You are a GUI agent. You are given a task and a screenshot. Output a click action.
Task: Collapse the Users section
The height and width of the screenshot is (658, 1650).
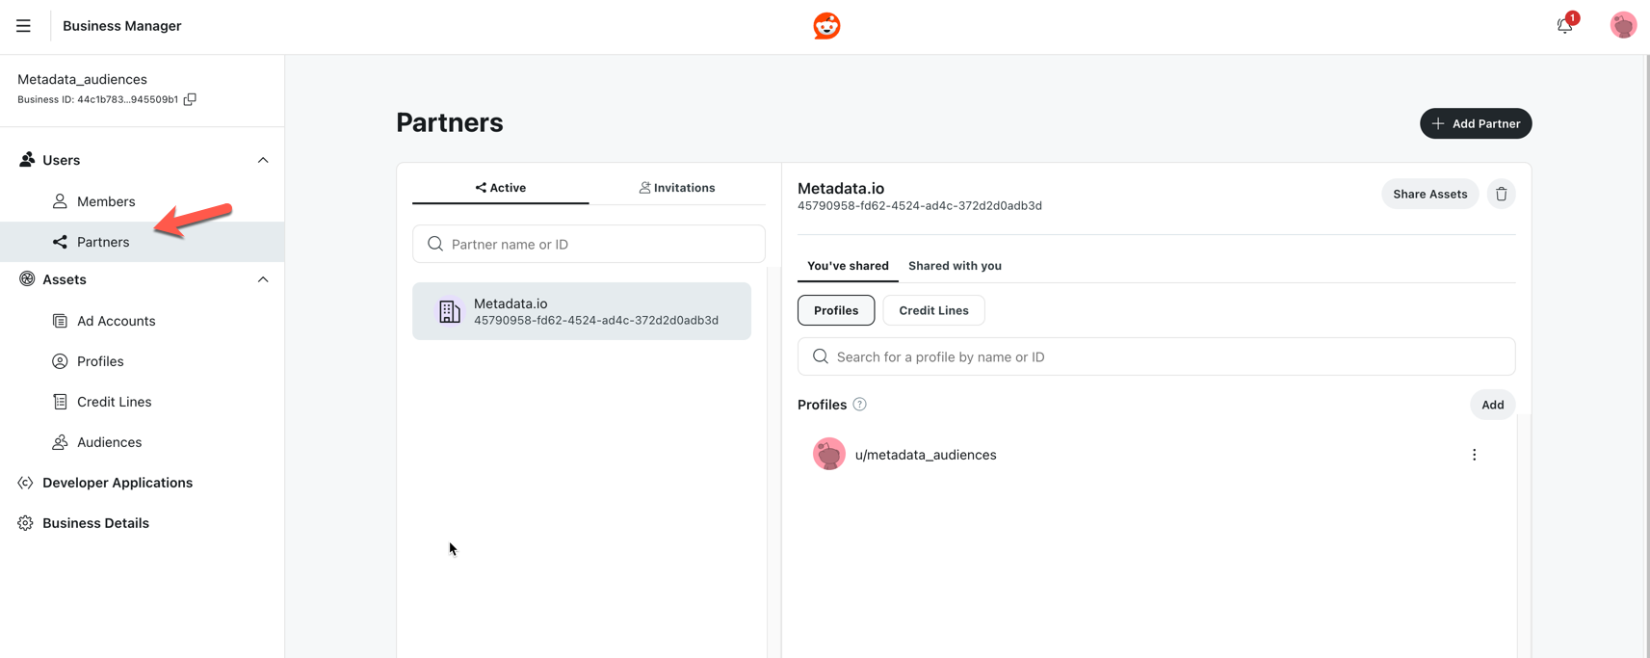coord(263,160)
